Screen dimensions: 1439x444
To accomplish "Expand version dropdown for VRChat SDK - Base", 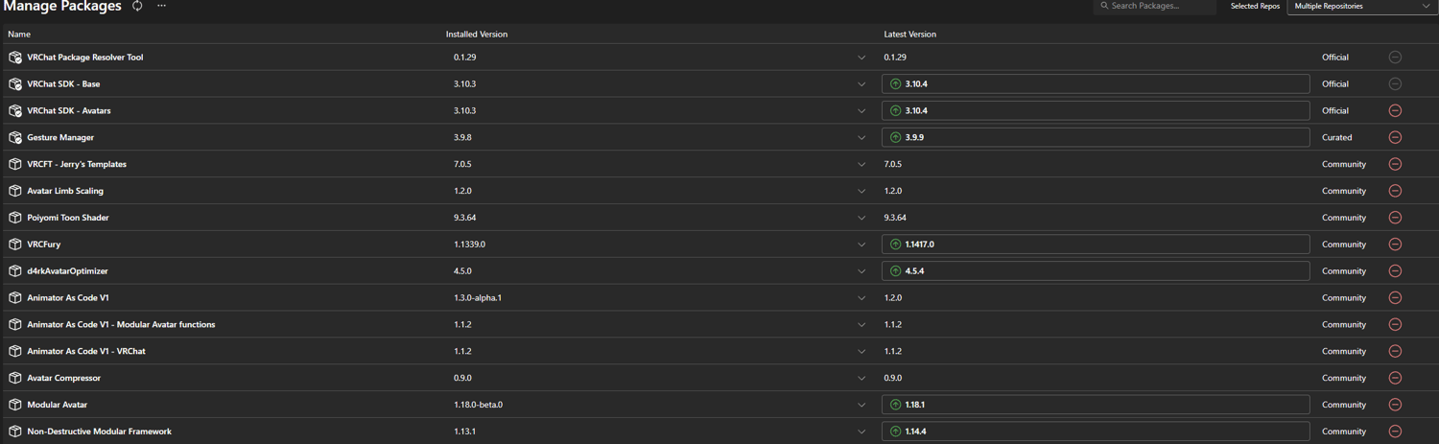I will [x=861, y=84].
